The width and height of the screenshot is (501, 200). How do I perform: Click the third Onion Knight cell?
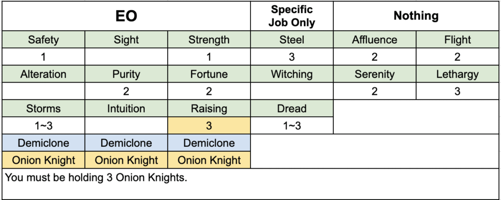tap(209, 160)
